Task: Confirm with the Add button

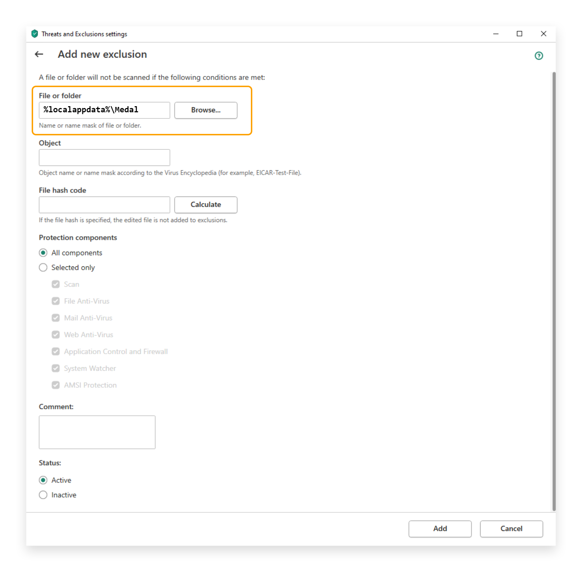Action: point(440,529)
